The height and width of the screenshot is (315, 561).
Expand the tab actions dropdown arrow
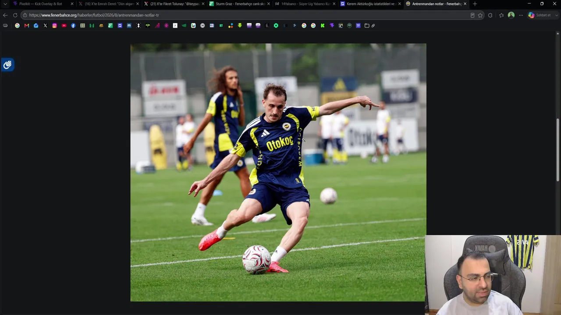click(5, 4)
